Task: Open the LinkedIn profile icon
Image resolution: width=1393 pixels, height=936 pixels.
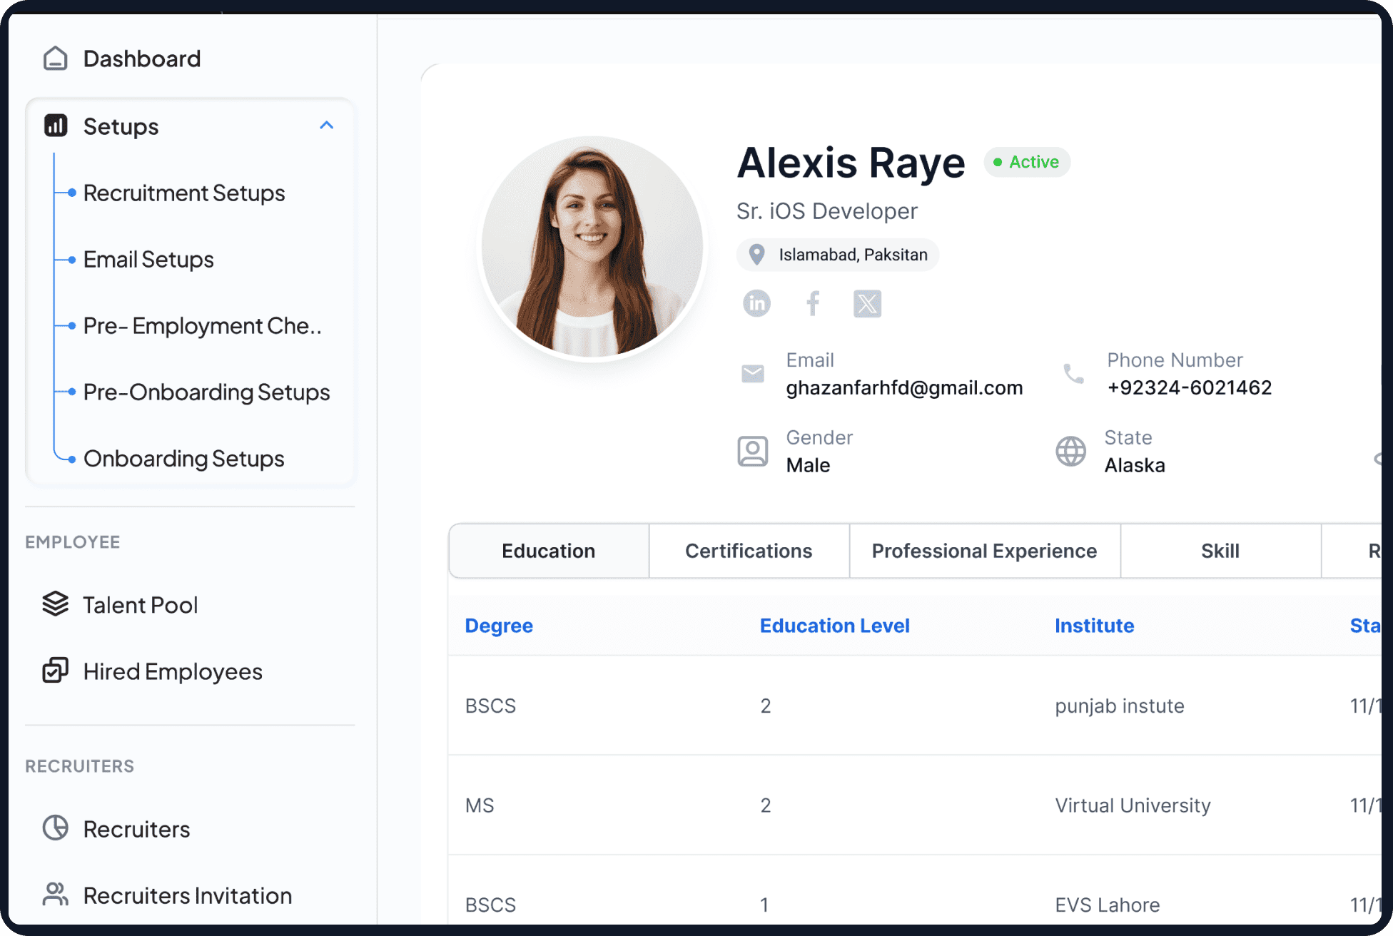Action: 756,303
